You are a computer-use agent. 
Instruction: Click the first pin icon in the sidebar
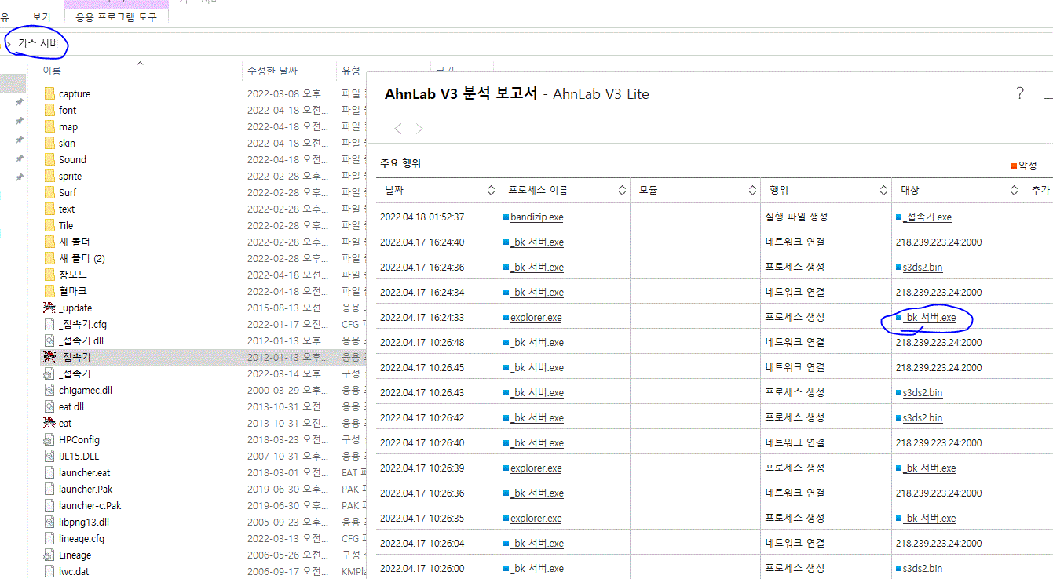(20, 103)
